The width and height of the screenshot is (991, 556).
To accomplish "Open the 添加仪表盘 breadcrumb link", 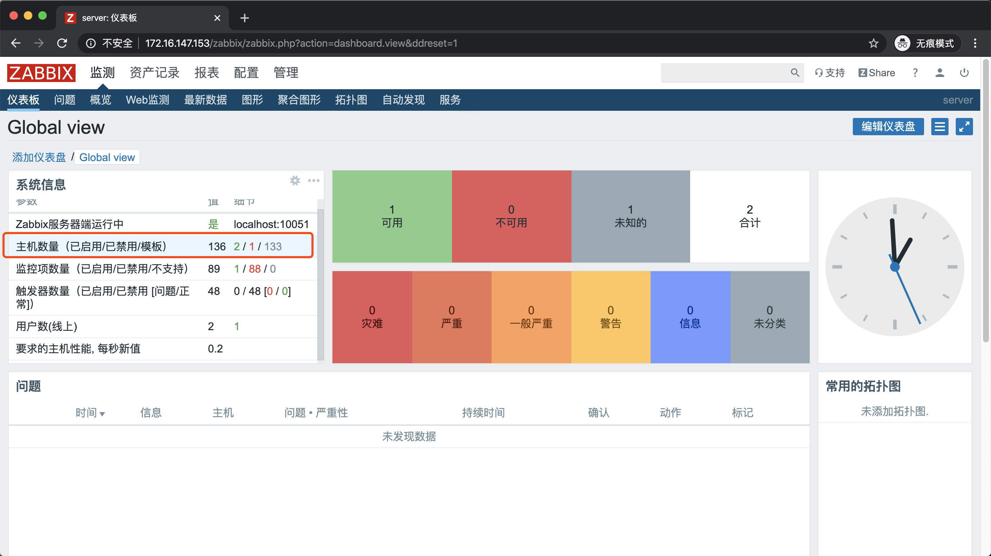I will click(39, 157).
